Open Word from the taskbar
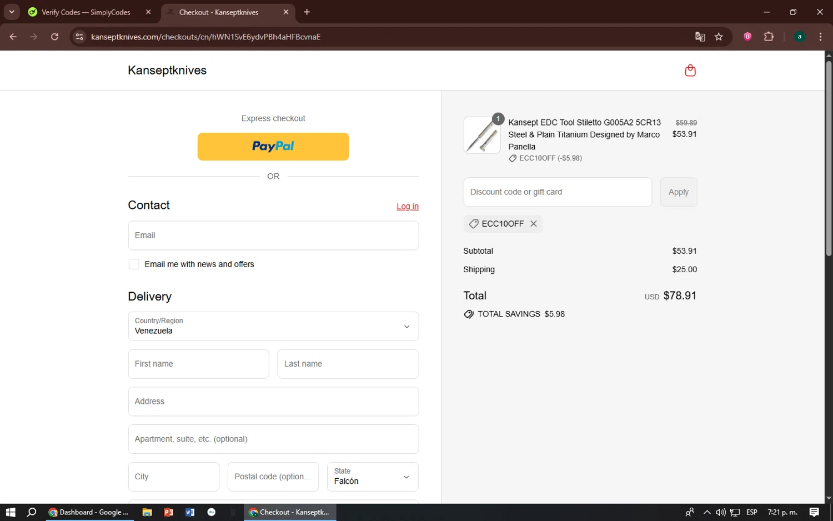833x521 pixels. tap(190, 512)
